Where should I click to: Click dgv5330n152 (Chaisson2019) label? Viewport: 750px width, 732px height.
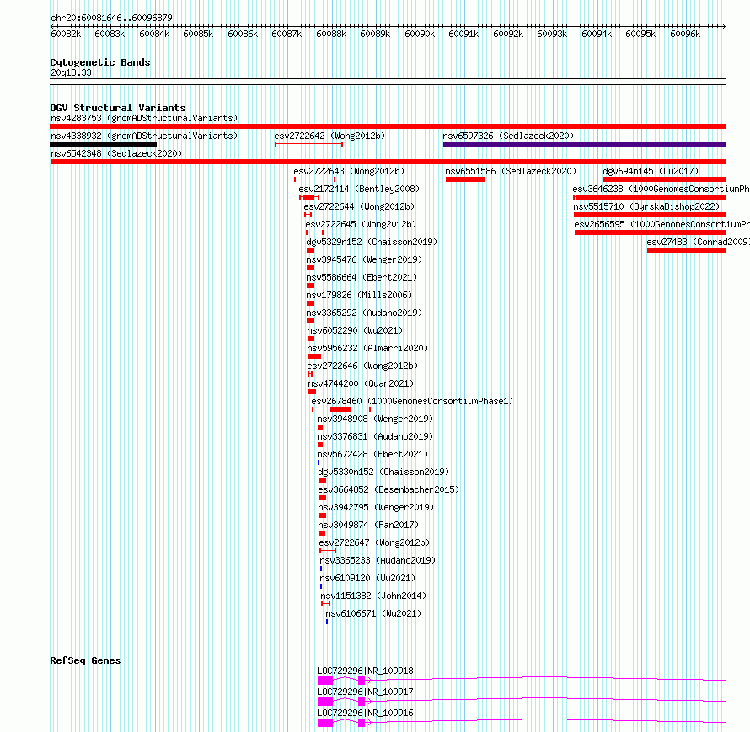click(x=383, y=472)
